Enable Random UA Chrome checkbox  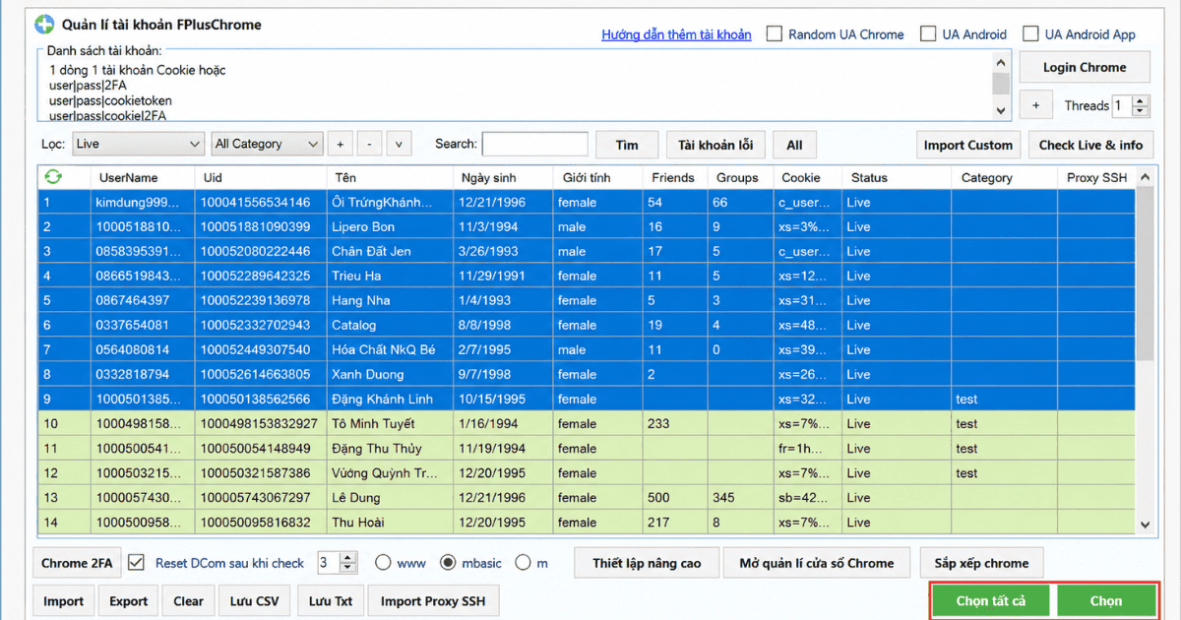pyautogui.click(x=775, y=33)
